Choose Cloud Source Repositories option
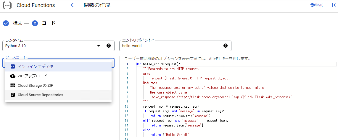 coord(58,95)
